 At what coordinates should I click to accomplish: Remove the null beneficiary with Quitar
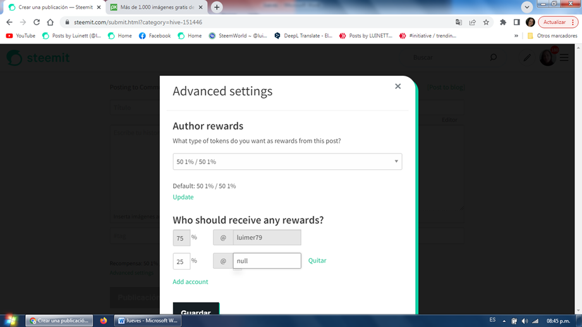coord(317,260)
